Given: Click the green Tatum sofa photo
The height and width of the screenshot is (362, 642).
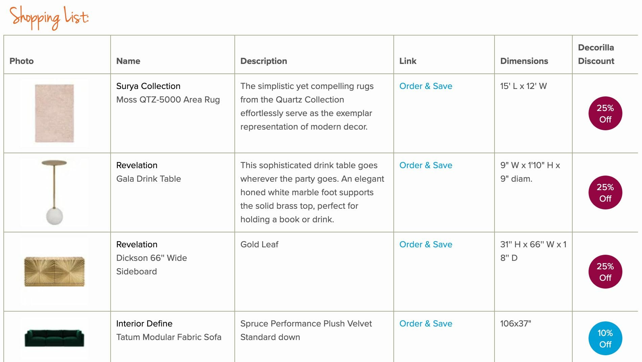Looking at the screenshot, I should point(54,338).
